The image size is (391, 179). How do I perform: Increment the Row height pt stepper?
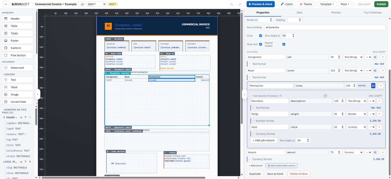[294, 35]
